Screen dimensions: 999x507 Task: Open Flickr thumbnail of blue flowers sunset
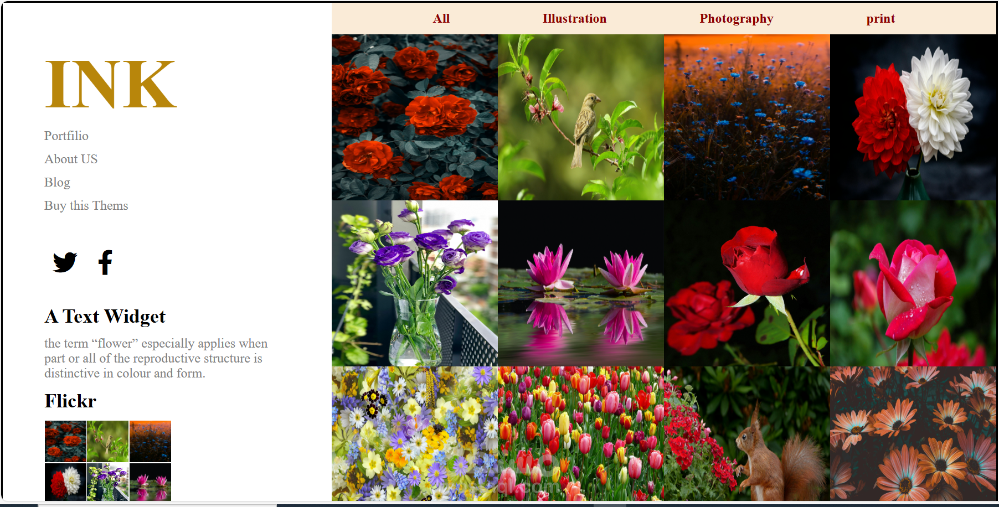tap(150, 441)
